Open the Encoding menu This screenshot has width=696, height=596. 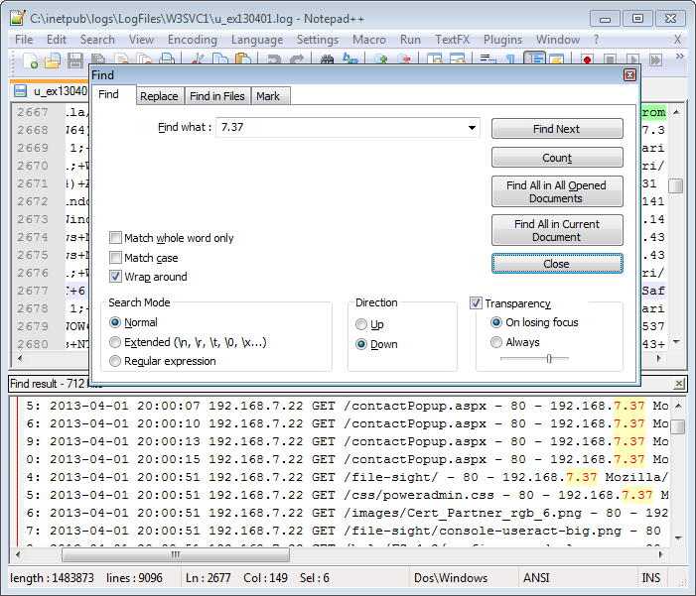point(193,40)
